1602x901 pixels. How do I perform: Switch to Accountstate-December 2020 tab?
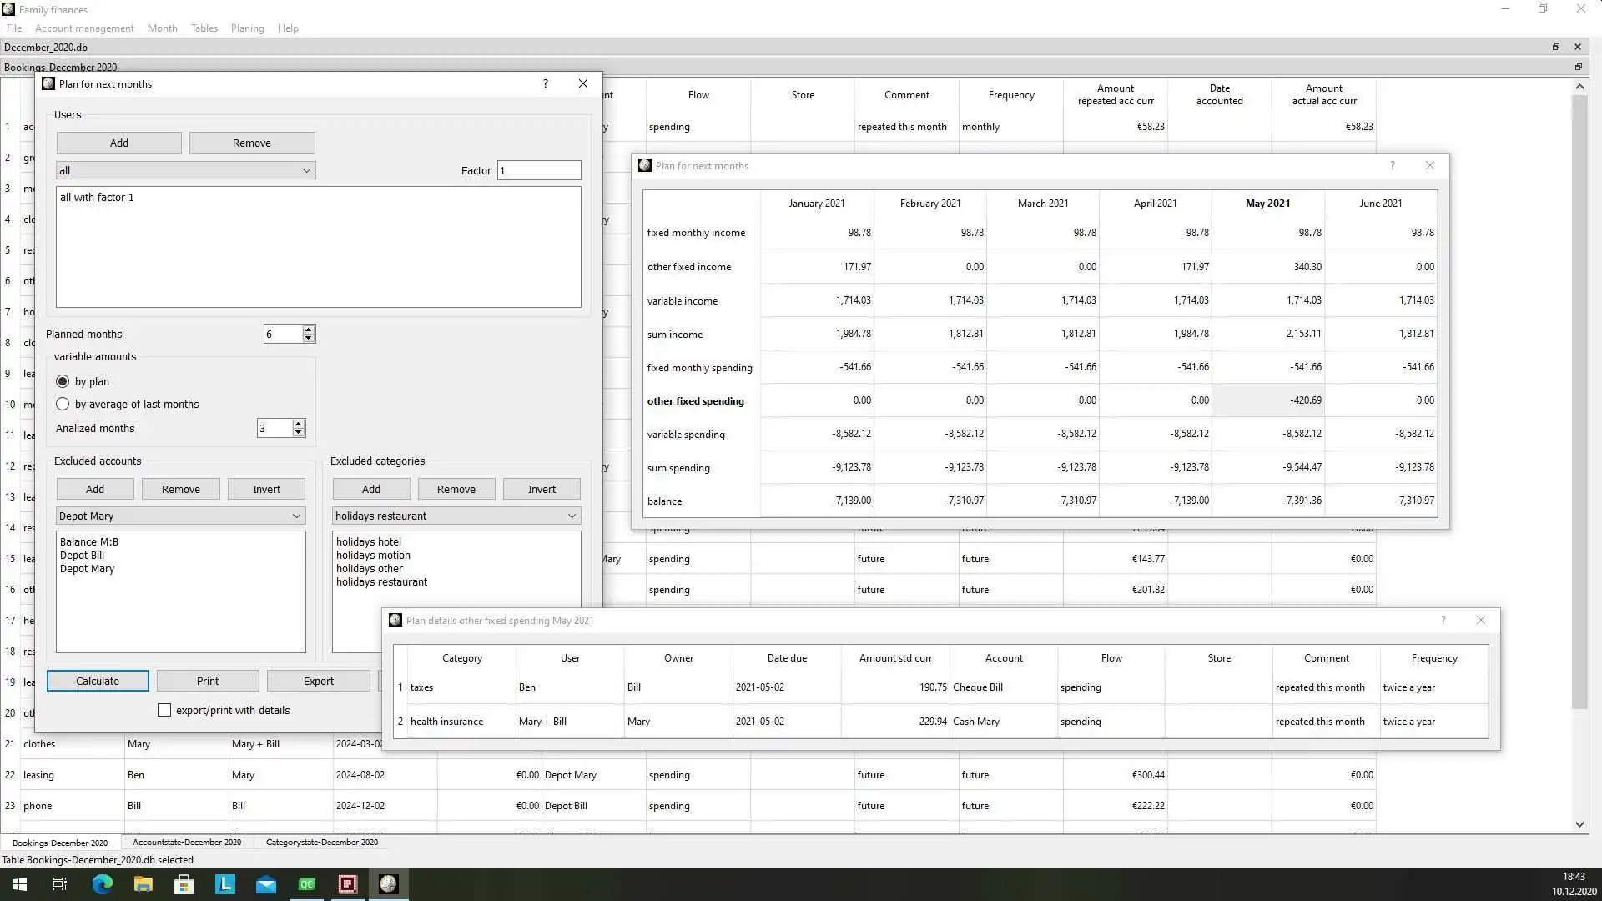pos(186,842)
